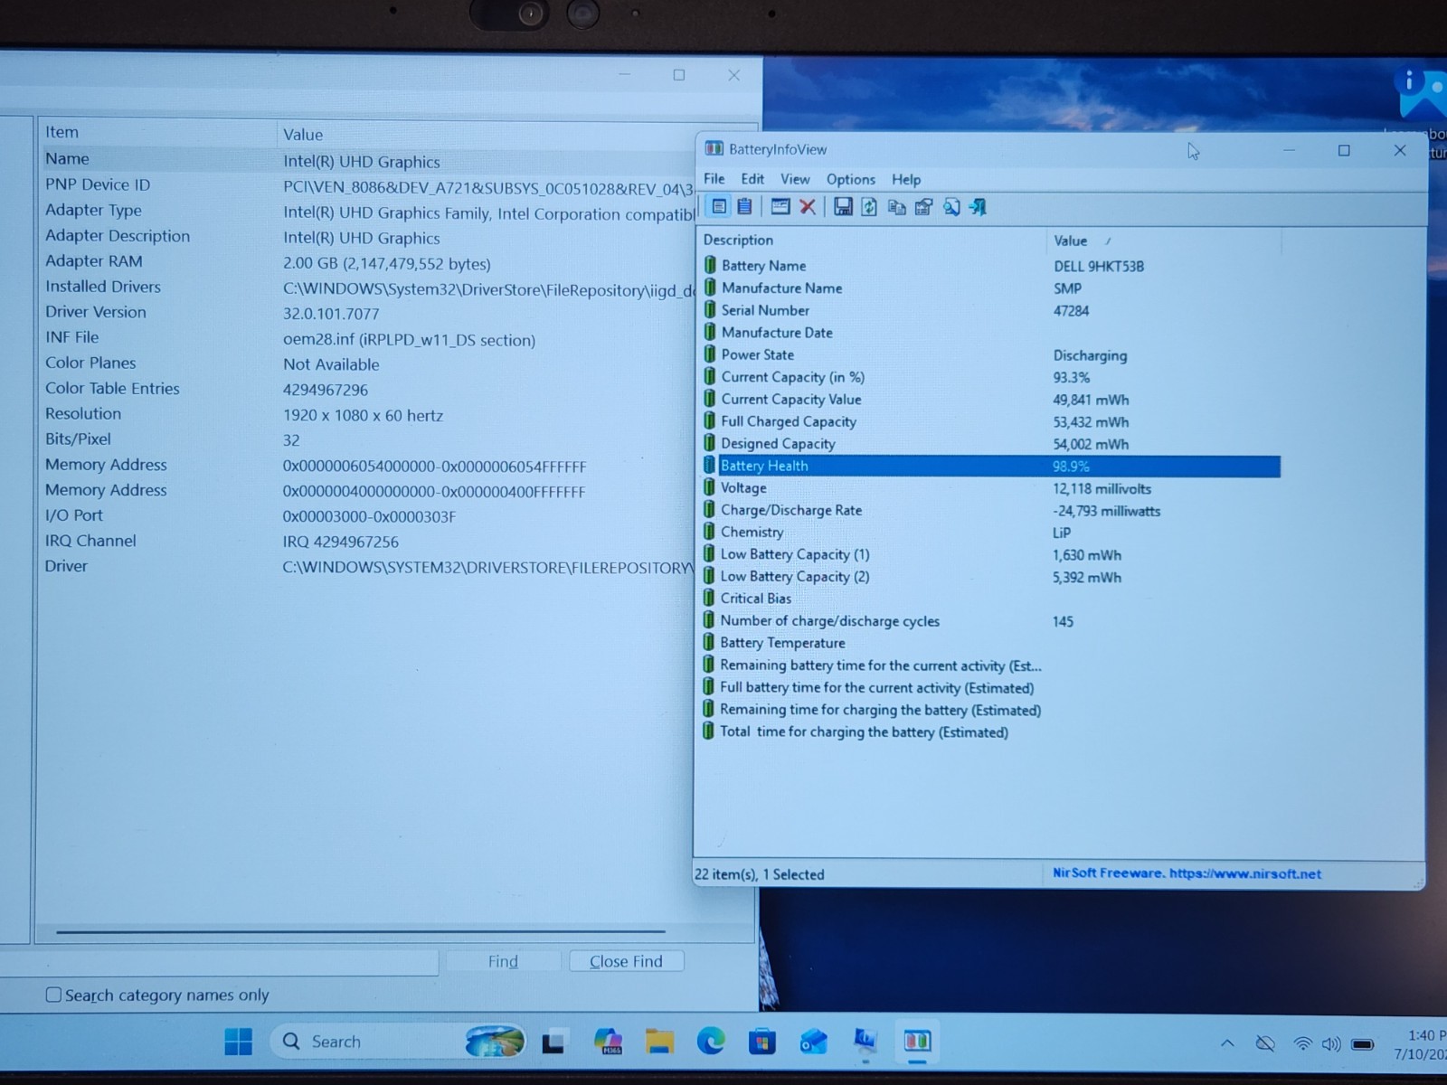The image size is (1447, 1085).
Task: Click the Find what input field
Action: [217, 961]
